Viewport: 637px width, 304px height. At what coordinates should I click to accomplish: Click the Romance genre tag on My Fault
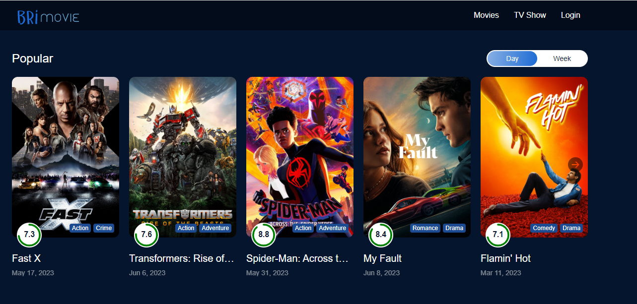425,228
